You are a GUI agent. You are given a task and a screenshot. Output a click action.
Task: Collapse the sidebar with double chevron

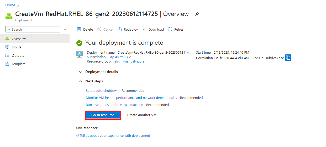click(65, 29)
